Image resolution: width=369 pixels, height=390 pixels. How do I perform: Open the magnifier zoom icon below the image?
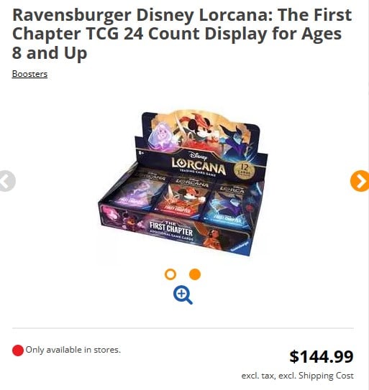coord(183,295)
